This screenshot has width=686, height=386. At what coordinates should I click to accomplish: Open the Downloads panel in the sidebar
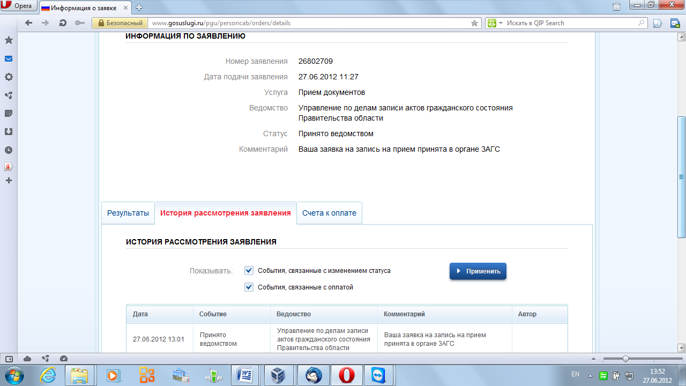[x=9, y=131]
